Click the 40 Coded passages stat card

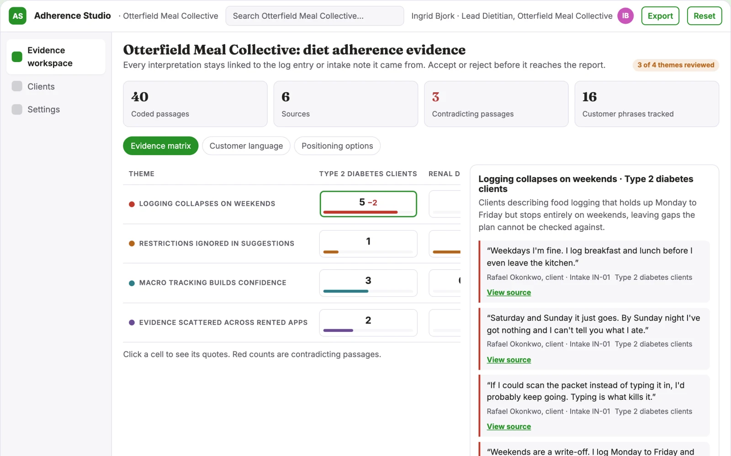pos(195,104)
